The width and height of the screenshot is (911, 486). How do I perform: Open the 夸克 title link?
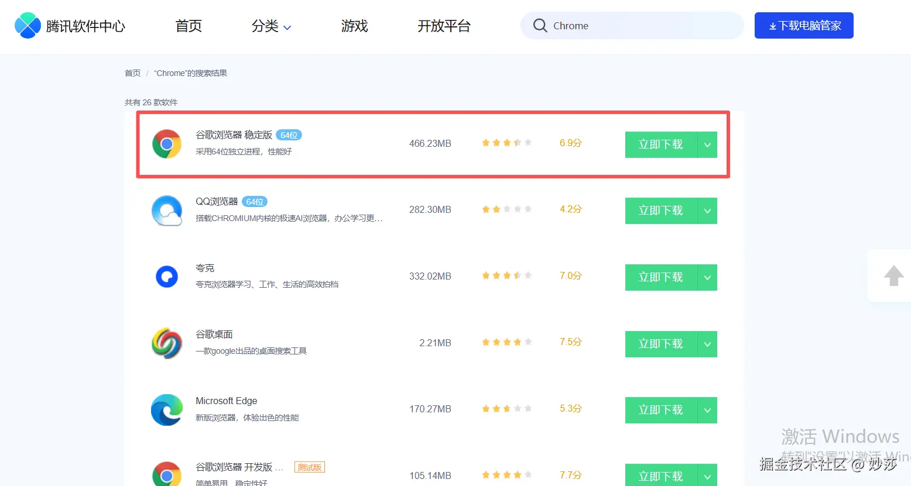[x=205, y=268]
